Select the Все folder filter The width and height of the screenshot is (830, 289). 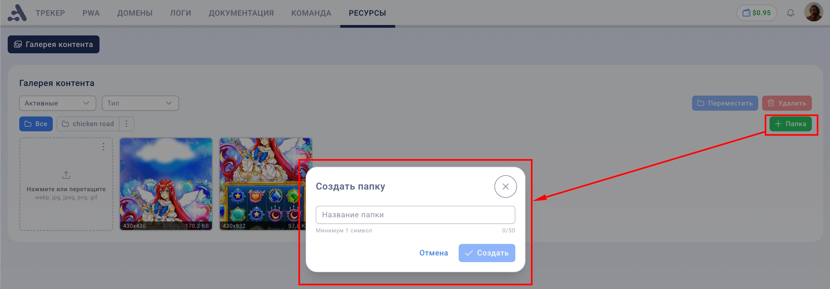(36, 124)
